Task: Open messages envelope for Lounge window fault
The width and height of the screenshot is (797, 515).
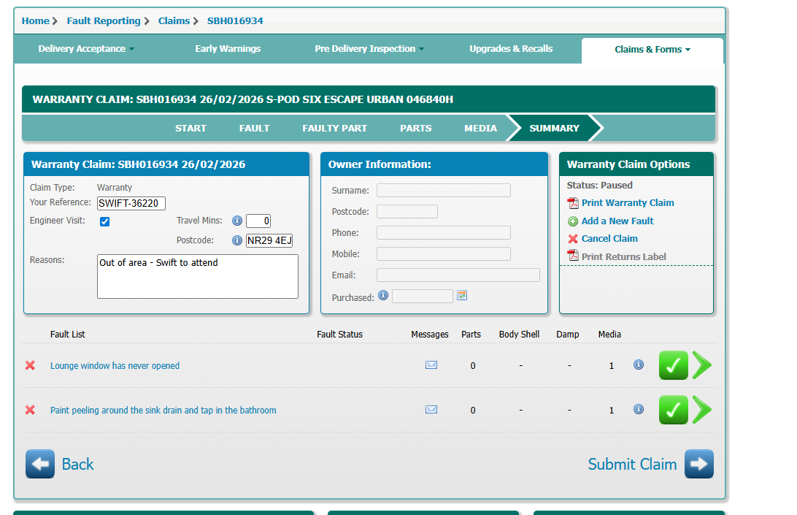Action: coord(431,365)
